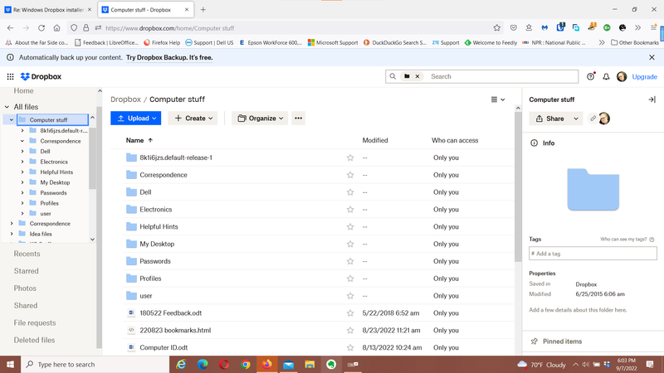
Task: Open the Dropbox app grid menu
Action: (10, 76)
